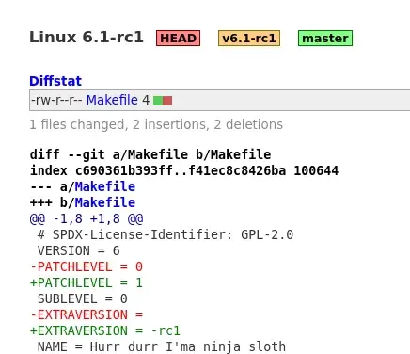This screenshot has width=410, height=354.
Task: Open the v6.1-rc1 tag badge
Action: (249, 39)
